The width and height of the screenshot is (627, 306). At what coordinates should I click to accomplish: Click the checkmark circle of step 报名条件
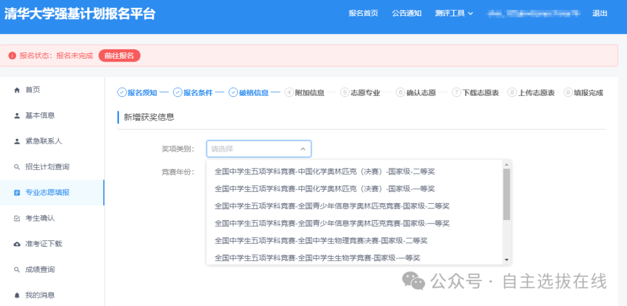(177, 92)
